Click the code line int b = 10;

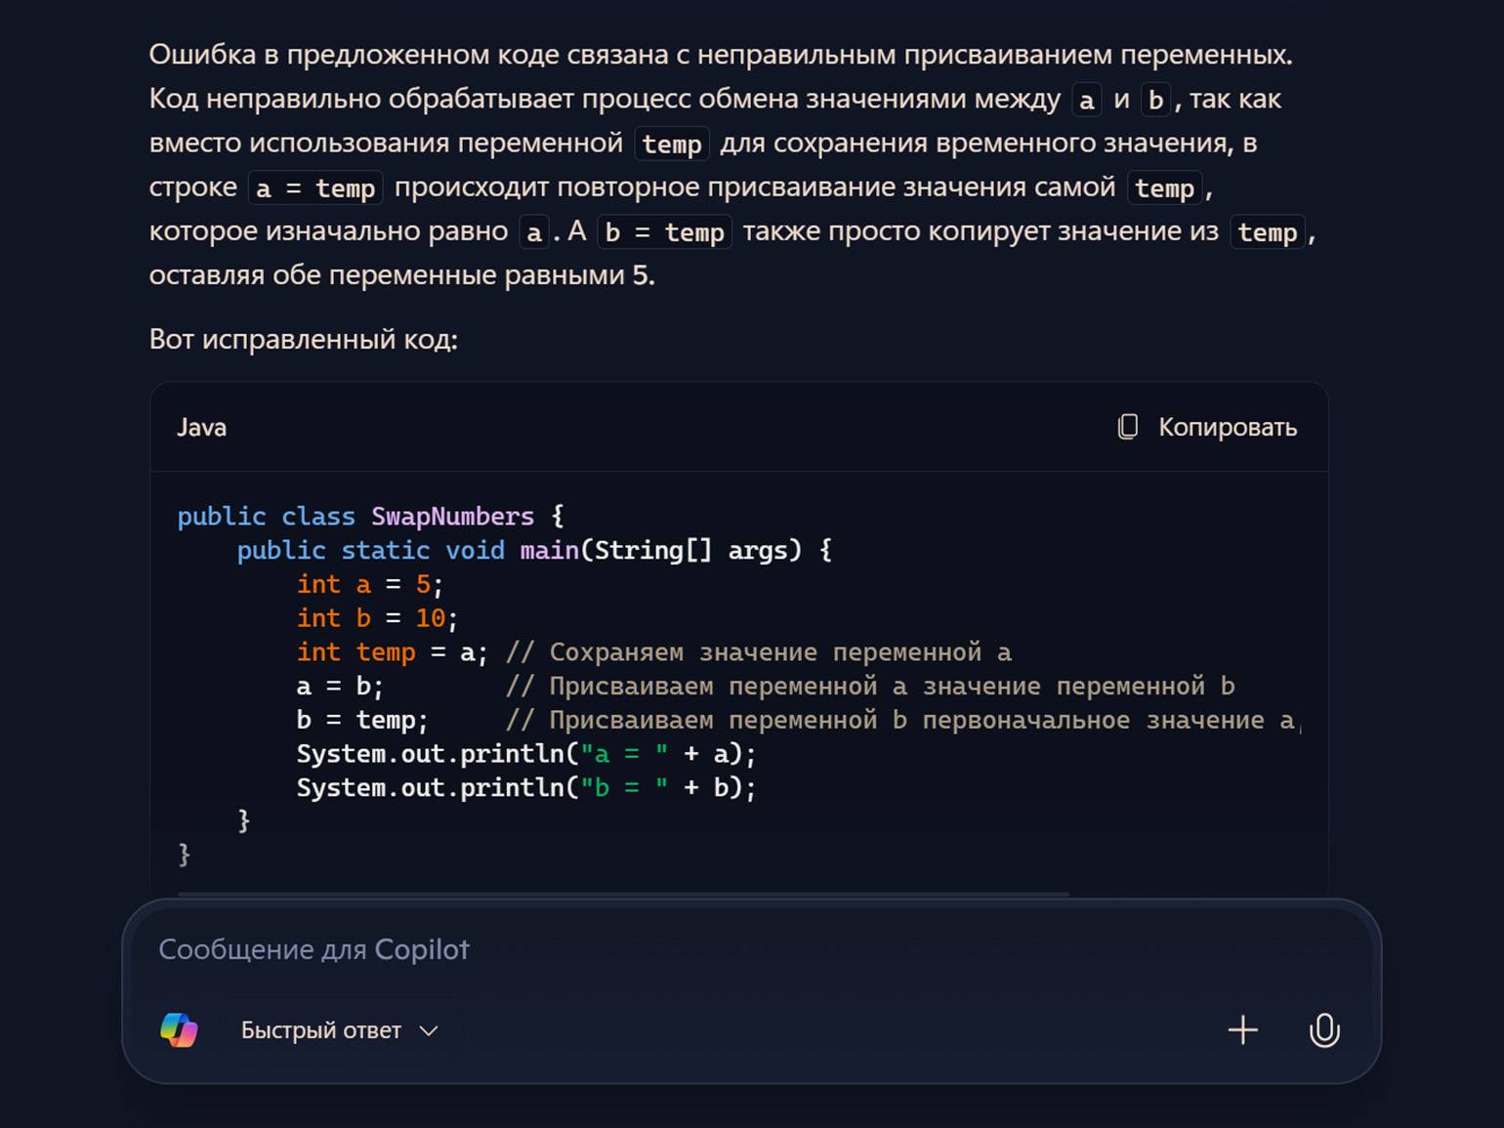point(377,618)
